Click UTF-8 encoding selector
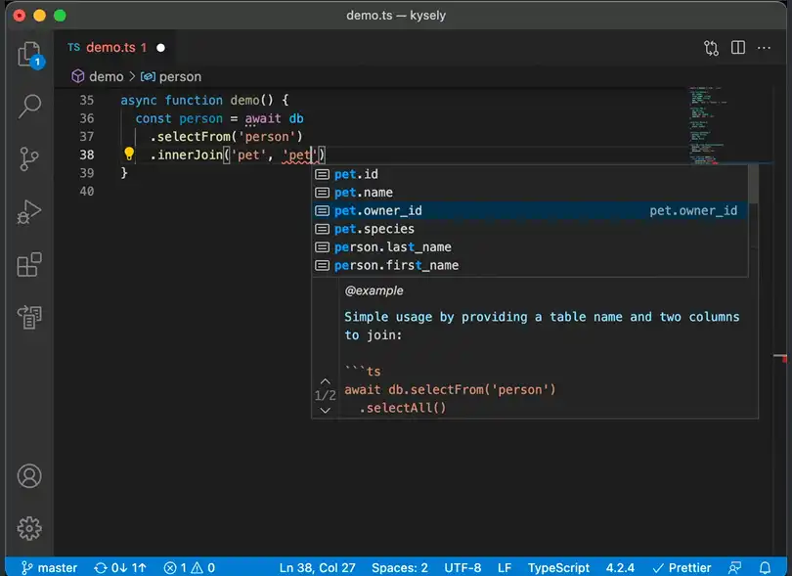792x576 pixels. 462,568
